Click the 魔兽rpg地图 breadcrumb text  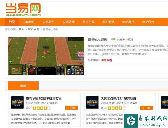click(50, 29)
